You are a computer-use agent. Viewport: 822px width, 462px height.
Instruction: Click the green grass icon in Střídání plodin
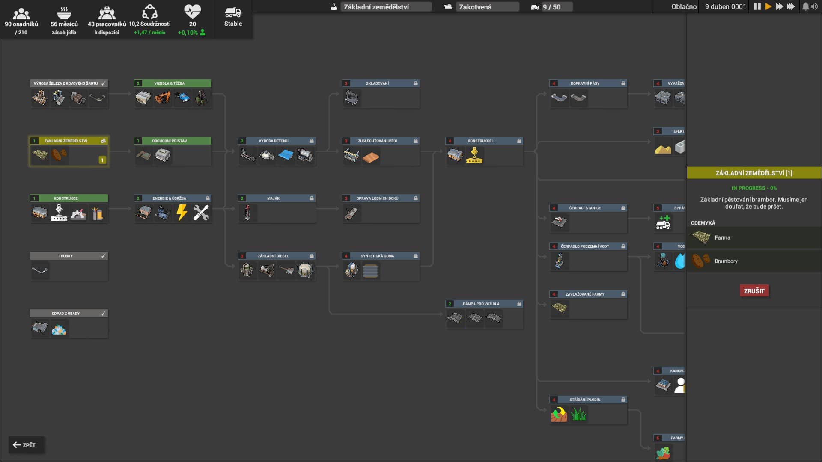(578, 414)
